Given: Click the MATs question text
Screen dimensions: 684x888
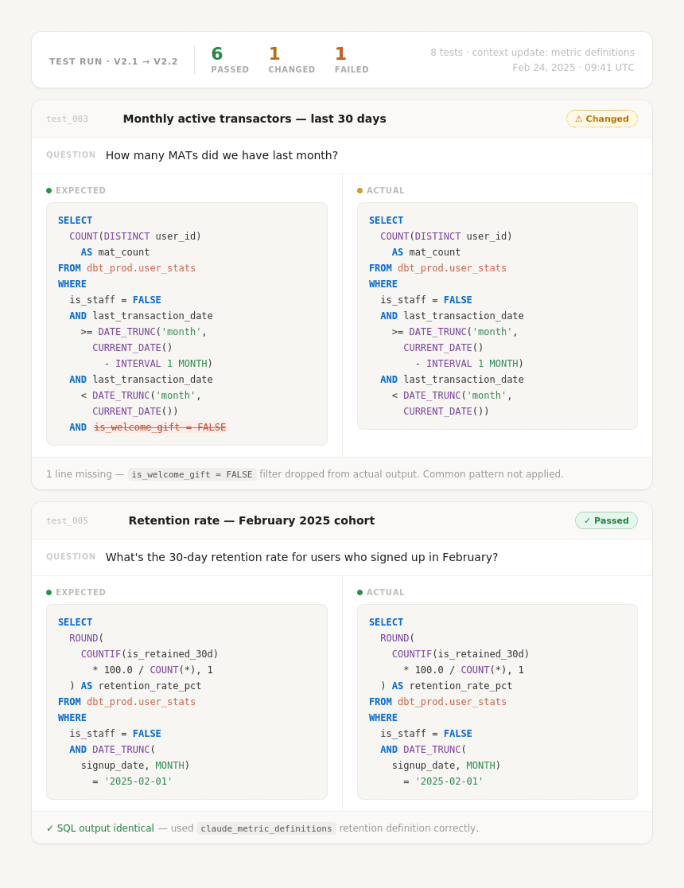Looking at the screenshot, I should click(222, 155).
